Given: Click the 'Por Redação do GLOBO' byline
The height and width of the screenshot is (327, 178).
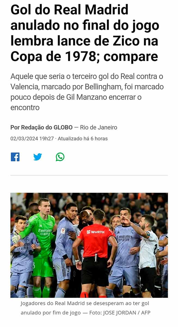Looking at the screenshot, I should 42,127.
